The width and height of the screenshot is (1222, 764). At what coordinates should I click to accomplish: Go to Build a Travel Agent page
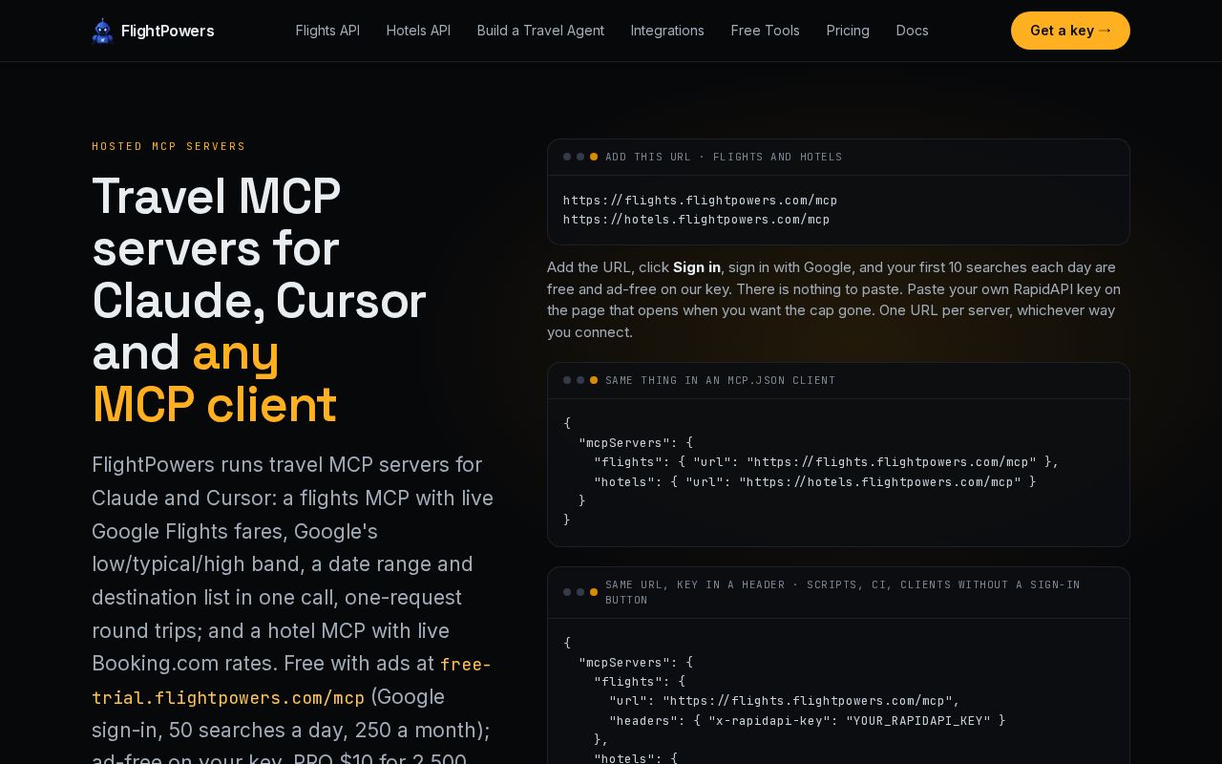(540, 31)
